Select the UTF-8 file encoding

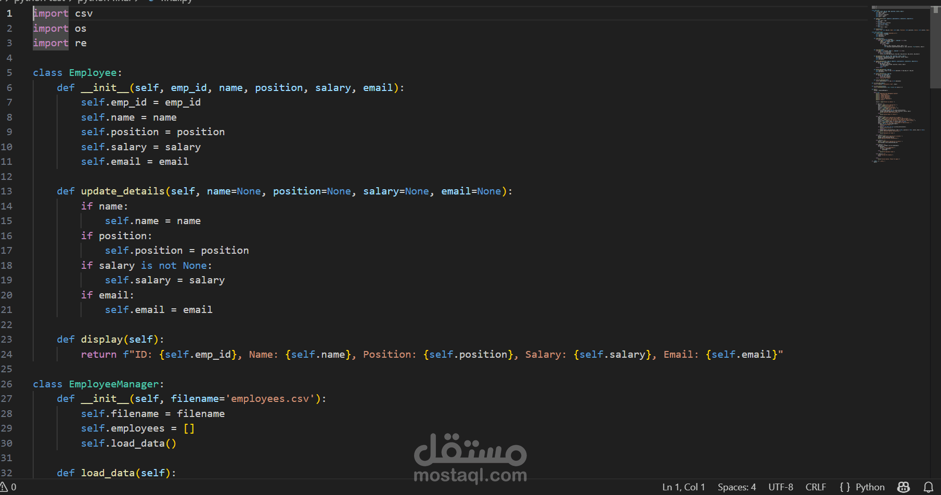tap(781, 487)
